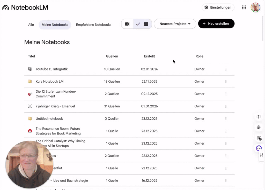Click the apps extension icon in right sidebar
Image resolution: width=265 pixels, height=190 pixels.
[x=259, y=138]
